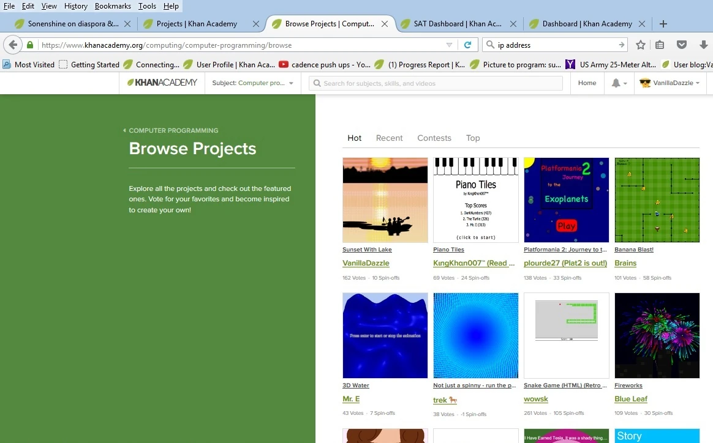
Task: Expand the Subject: Computer programming dropdown
Action: click(253, 83)
